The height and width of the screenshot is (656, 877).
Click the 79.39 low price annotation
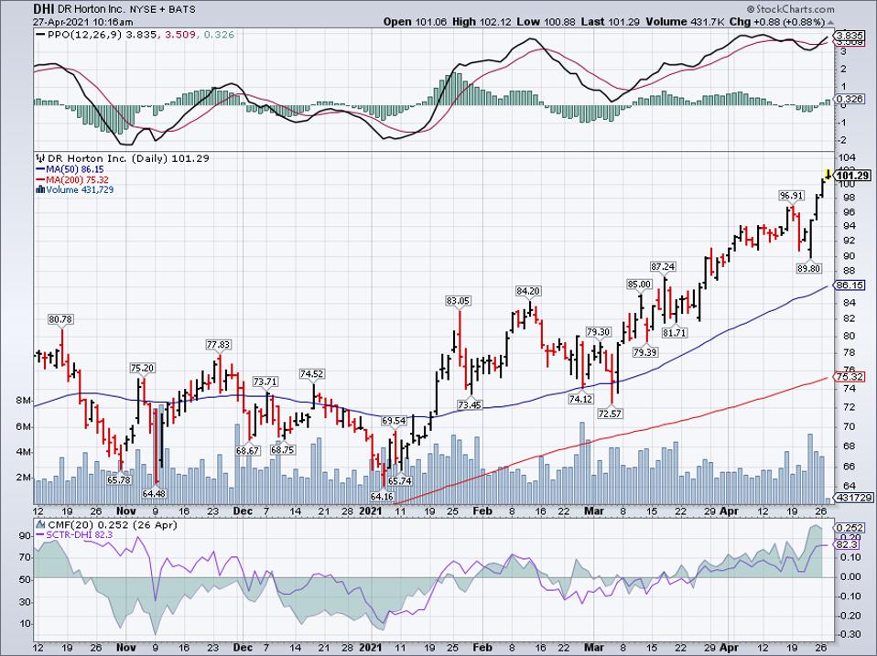(x=646, y=352)
